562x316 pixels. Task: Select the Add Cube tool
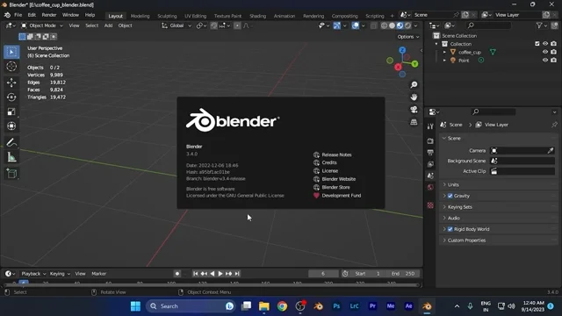(11, 174)
